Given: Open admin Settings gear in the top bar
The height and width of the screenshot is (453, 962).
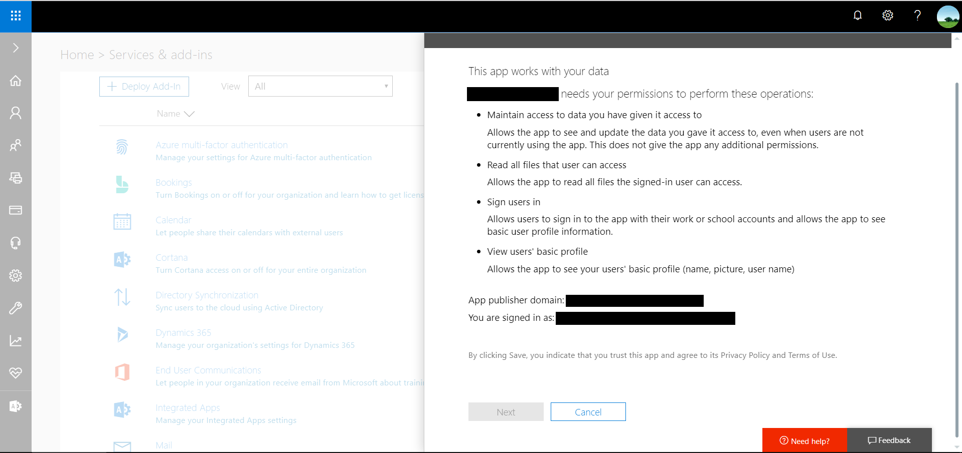Looking at the screenshot, I should (887, 16).
